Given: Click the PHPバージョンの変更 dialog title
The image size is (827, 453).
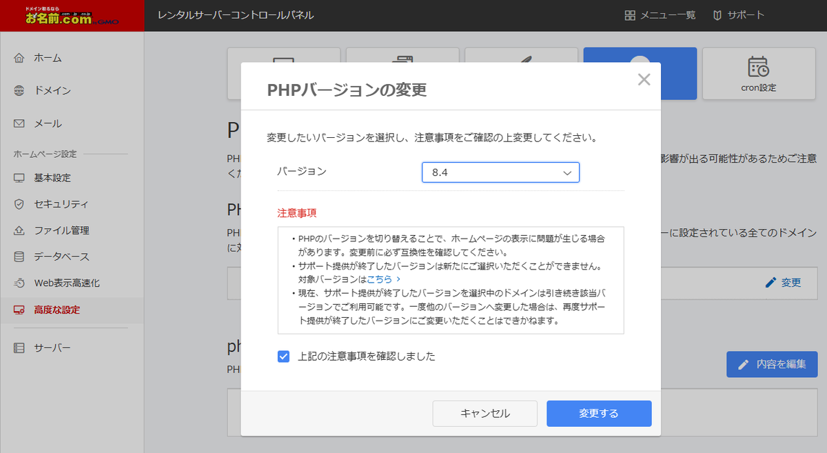Looking at the screenshot, I should pyautogui.click(x=347, y=89).
